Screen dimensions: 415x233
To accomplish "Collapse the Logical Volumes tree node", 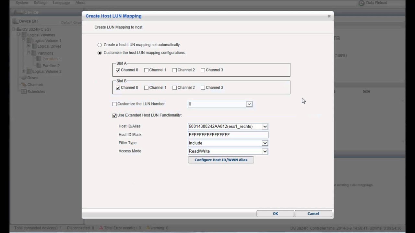I will tap(18, 35).
